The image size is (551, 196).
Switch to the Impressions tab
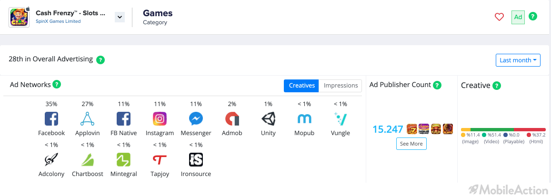coord(341,86)
